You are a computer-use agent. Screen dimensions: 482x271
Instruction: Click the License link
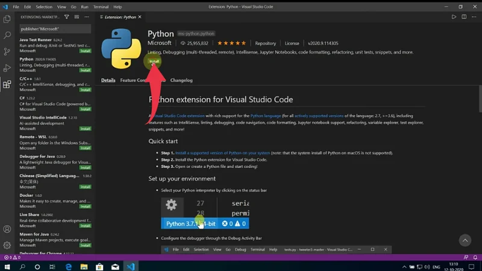292,43
